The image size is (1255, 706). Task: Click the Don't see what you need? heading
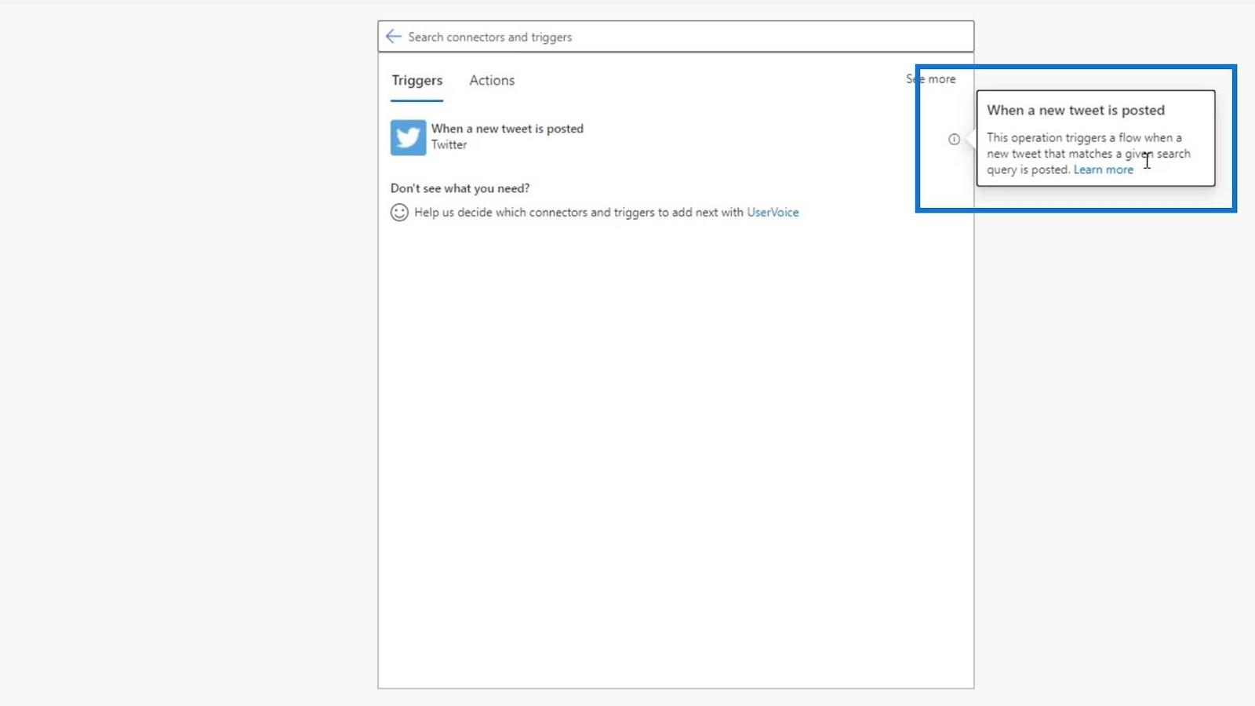[x=460, y=188]
